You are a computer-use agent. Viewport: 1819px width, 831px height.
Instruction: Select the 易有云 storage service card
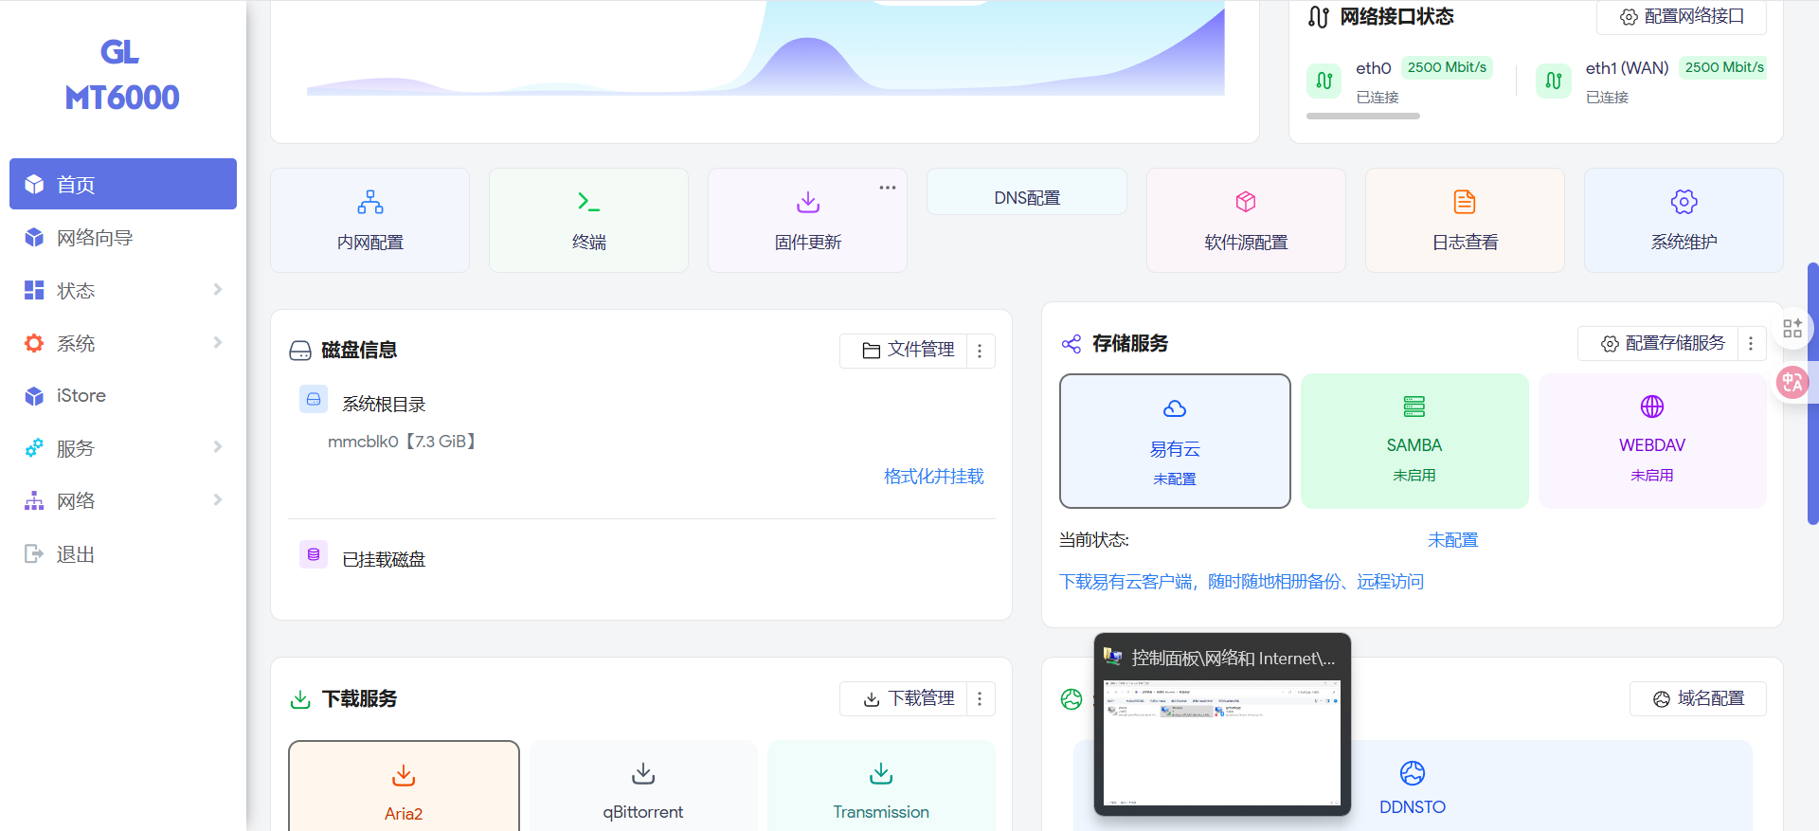pyautogui.click(x=1175, y=441)
